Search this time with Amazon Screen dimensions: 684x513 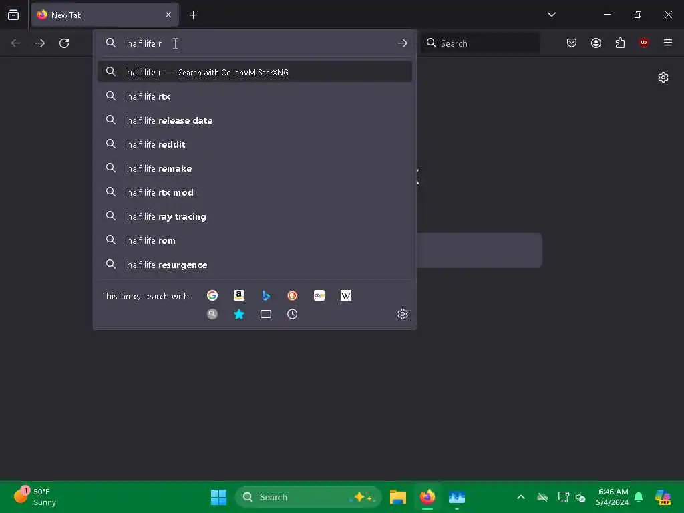[x=239, y=295]
